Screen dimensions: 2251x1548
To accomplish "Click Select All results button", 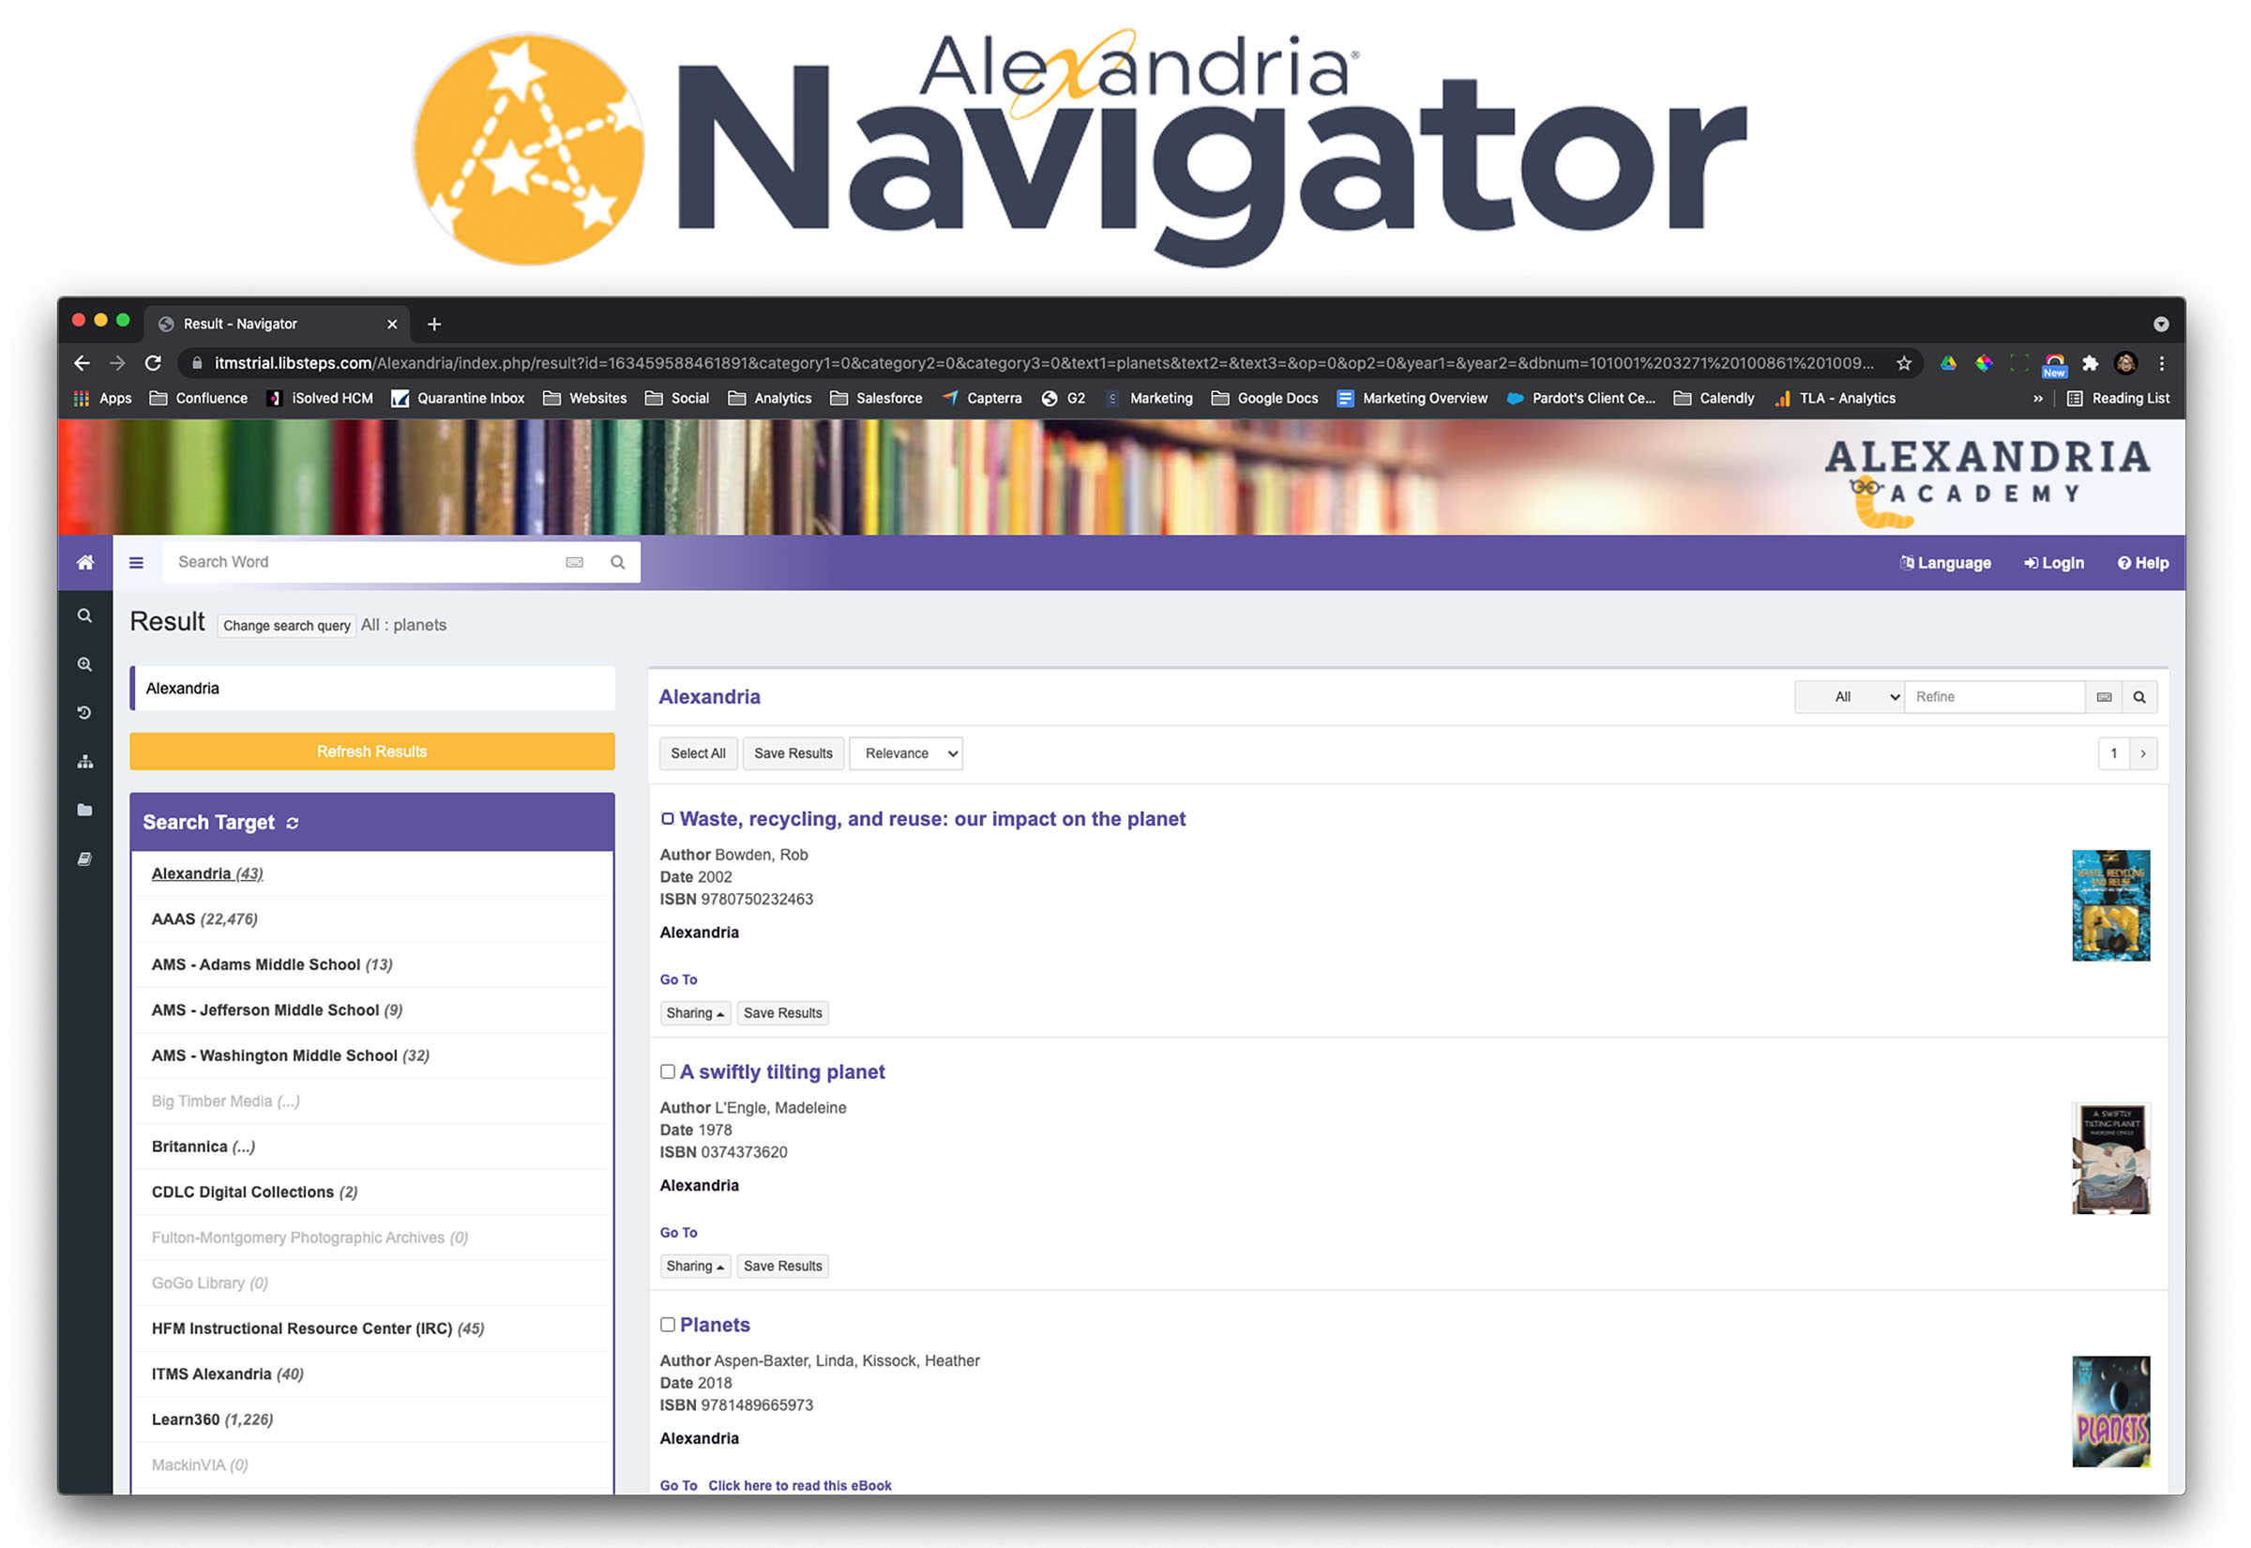I will (x=698, y=752).
